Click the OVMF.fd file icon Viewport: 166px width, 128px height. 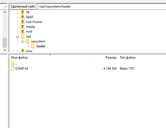point(12,68)
